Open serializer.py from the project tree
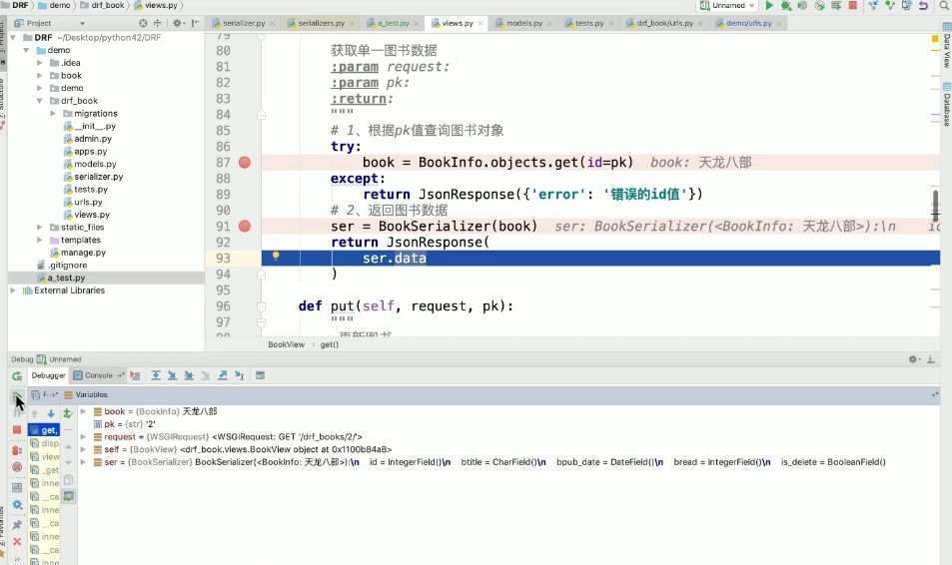The width and height of the screenshot is (952, 565). tap(98, 177)
